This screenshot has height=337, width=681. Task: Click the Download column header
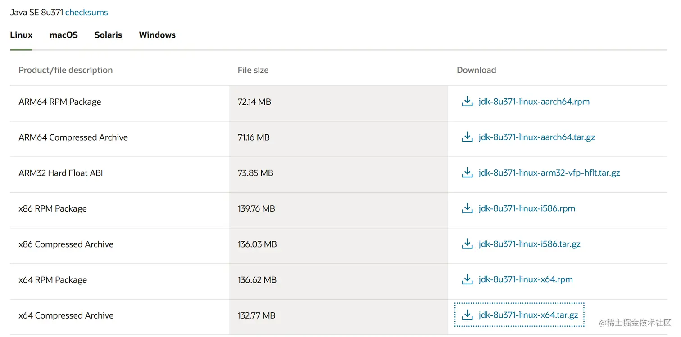tap(477, 70)
